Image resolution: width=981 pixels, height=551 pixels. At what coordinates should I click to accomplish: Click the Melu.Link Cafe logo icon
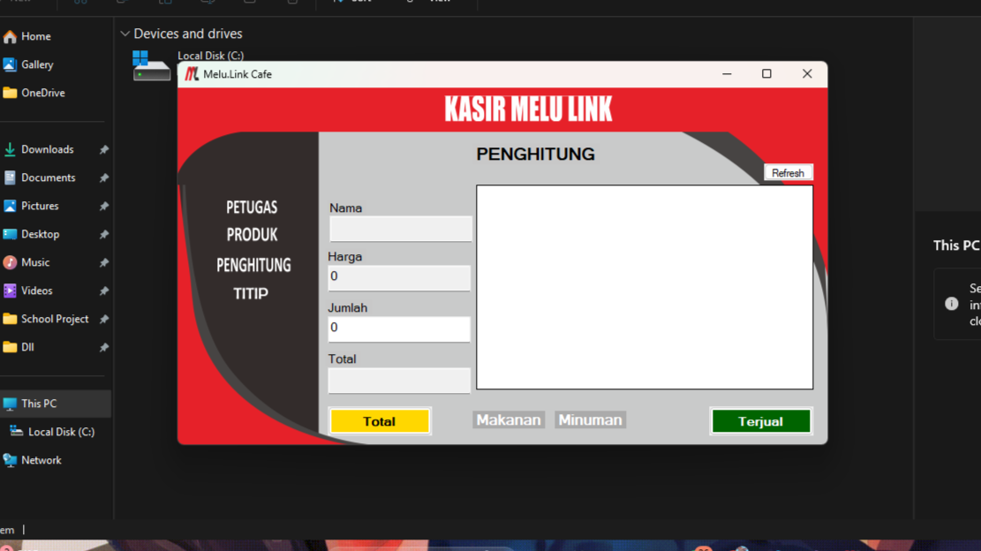click(192, 74)
